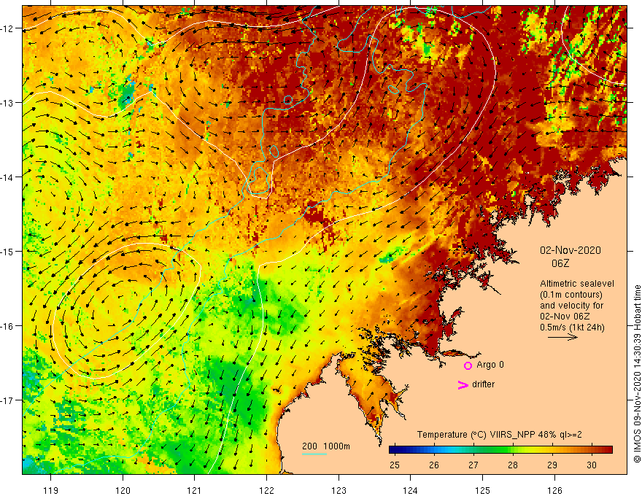
Task: Click latitude axis label -14
Action: 8,177
